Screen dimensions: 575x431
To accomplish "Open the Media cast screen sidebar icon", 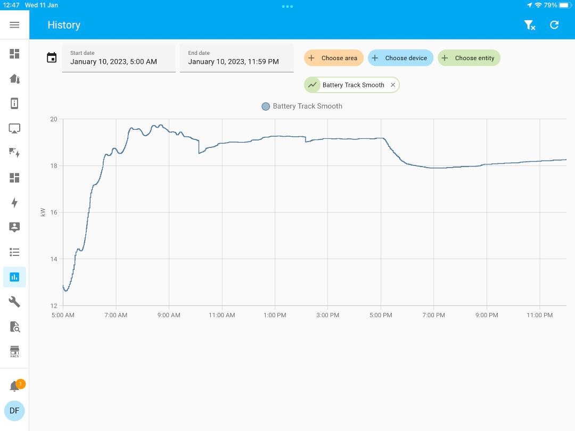I will click(14, 128).
